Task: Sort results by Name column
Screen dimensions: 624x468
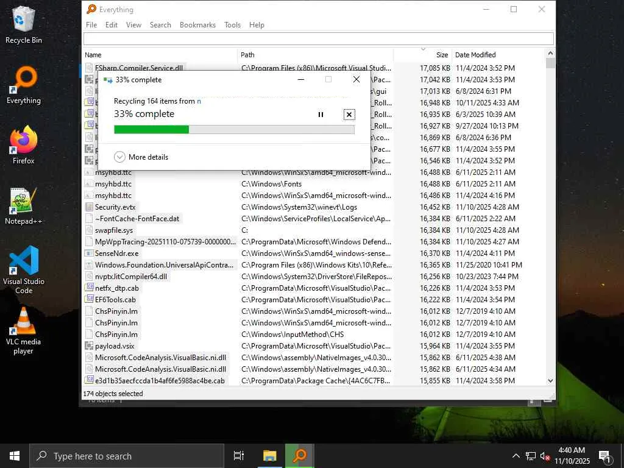Action: coord(160,55)
